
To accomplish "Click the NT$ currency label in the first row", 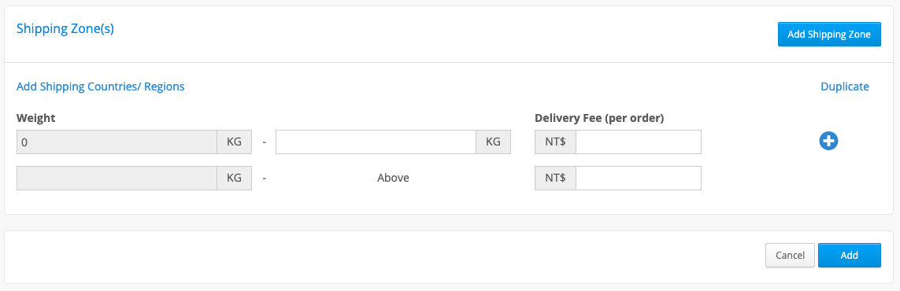I will click(x=556, y=142).
